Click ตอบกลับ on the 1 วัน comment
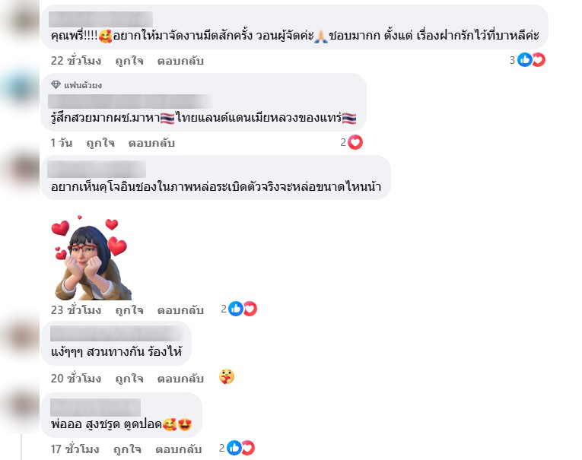Image resolution: width=582 pixels, height=460 pixels. pos(151,143)
